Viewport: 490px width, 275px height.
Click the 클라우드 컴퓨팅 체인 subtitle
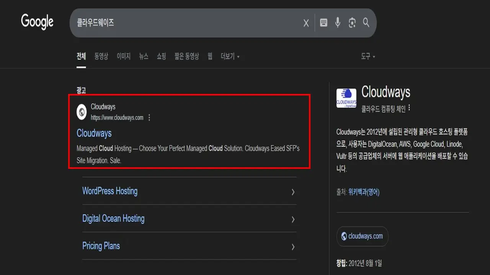(x=383, y=109)
